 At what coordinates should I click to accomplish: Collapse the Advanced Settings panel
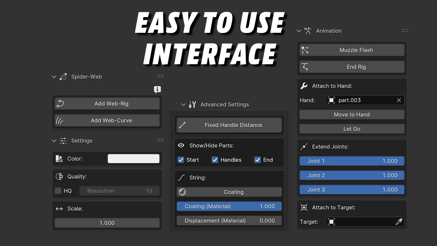[x=183, y=104]
